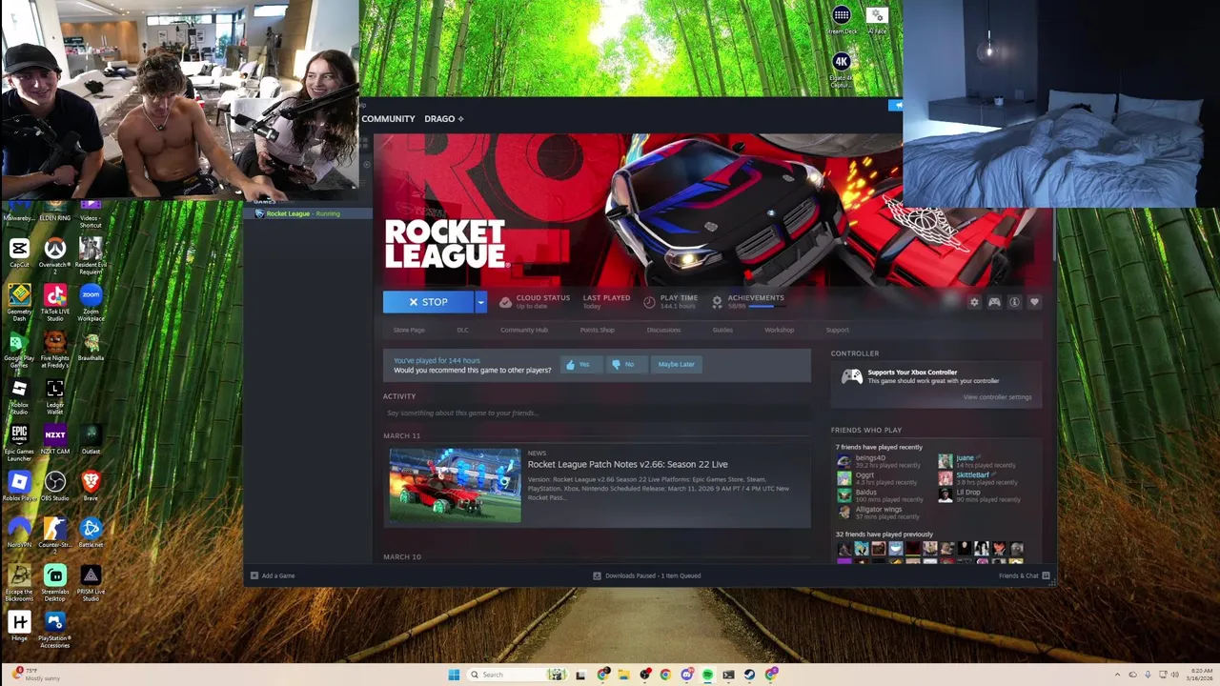Click the Xbox controller icon
The image size is (1220, 686).
[x=851, y=376]
